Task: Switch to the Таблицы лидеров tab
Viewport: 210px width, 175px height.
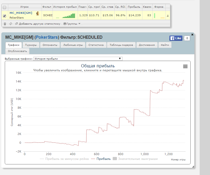Action: click(121, 45)
